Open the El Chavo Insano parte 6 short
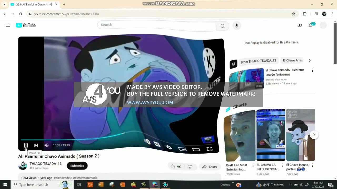The width and height of the screenshot is (337, 189). coord(300,135)
